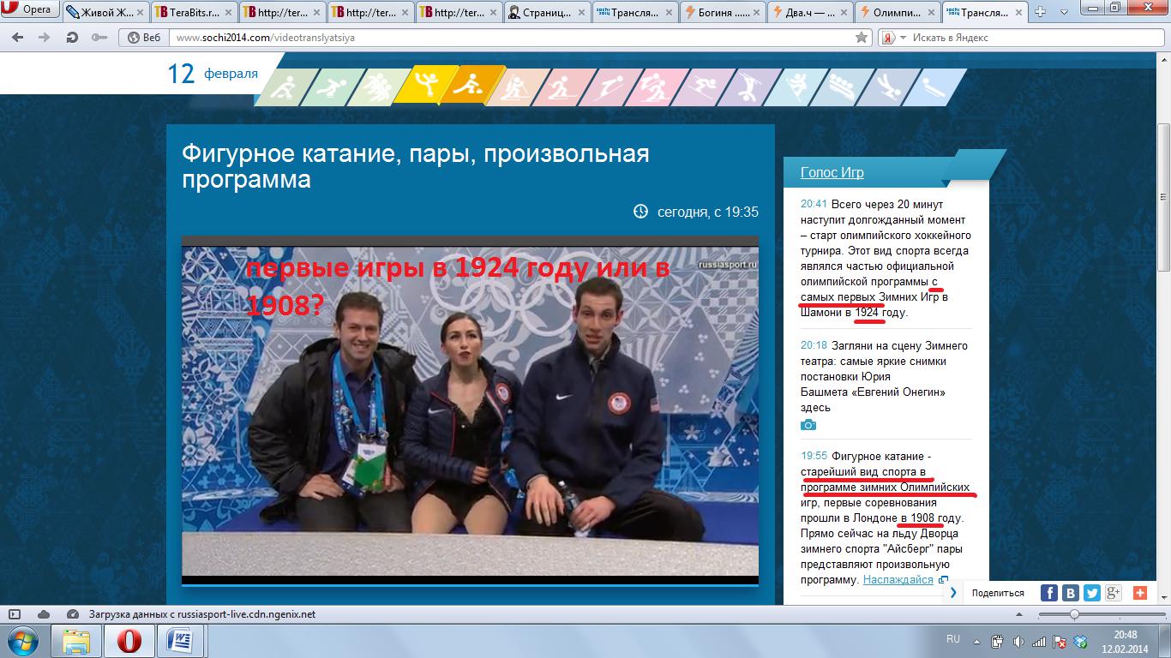This screenshot has width=1171, height=658.
Task: Collapse the share bar with blue chevron
Action: point(954,592)
